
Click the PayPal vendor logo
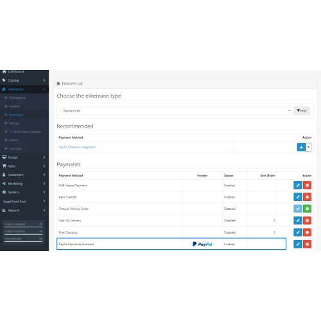(202, 244)
